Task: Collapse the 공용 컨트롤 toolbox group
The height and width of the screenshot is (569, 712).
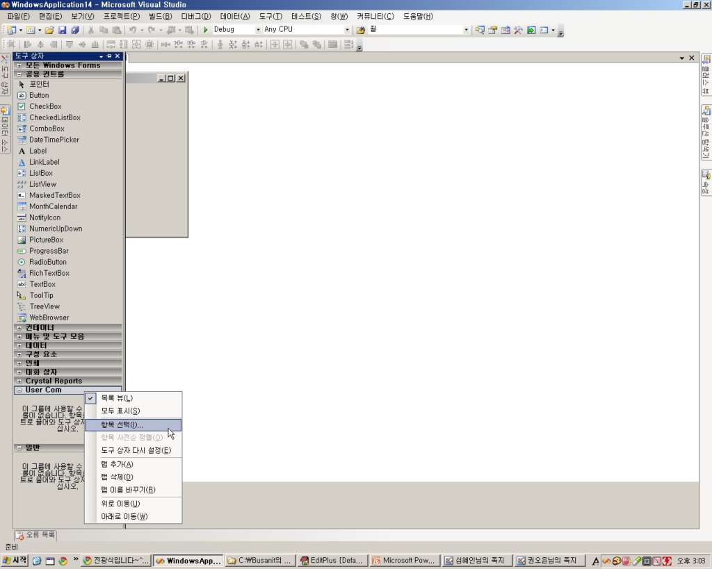Action: click(x=19, y=74)
